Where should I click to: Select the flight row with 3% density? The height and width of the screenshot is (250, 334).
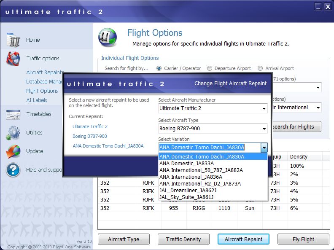(x=214, y=183)
